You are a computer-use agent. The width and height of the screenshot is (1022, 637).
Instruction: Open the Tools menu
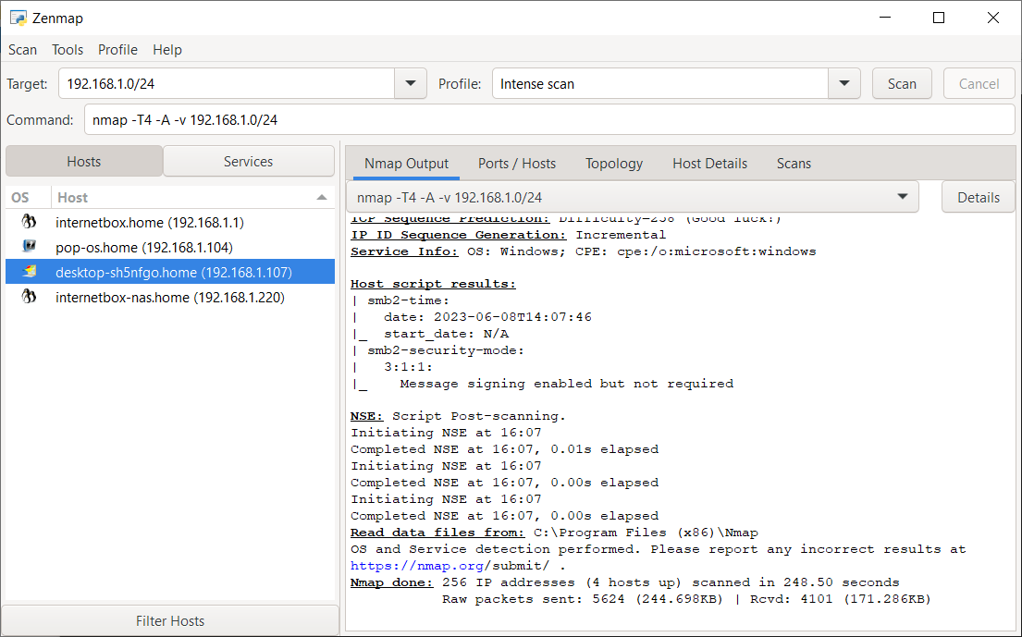(68, 50)
